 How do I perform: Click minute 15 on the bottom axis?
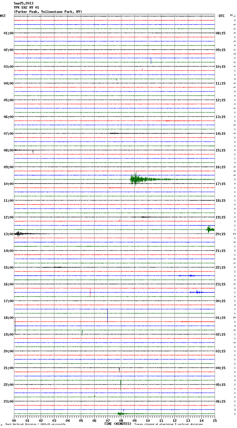click(215, 420)
